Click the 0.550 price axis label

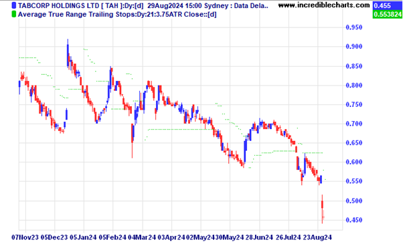(354, 181)
